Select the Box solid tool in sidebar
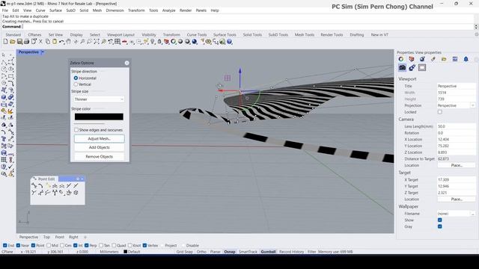The height and width of the screenshot is (269, 479). 4,97
